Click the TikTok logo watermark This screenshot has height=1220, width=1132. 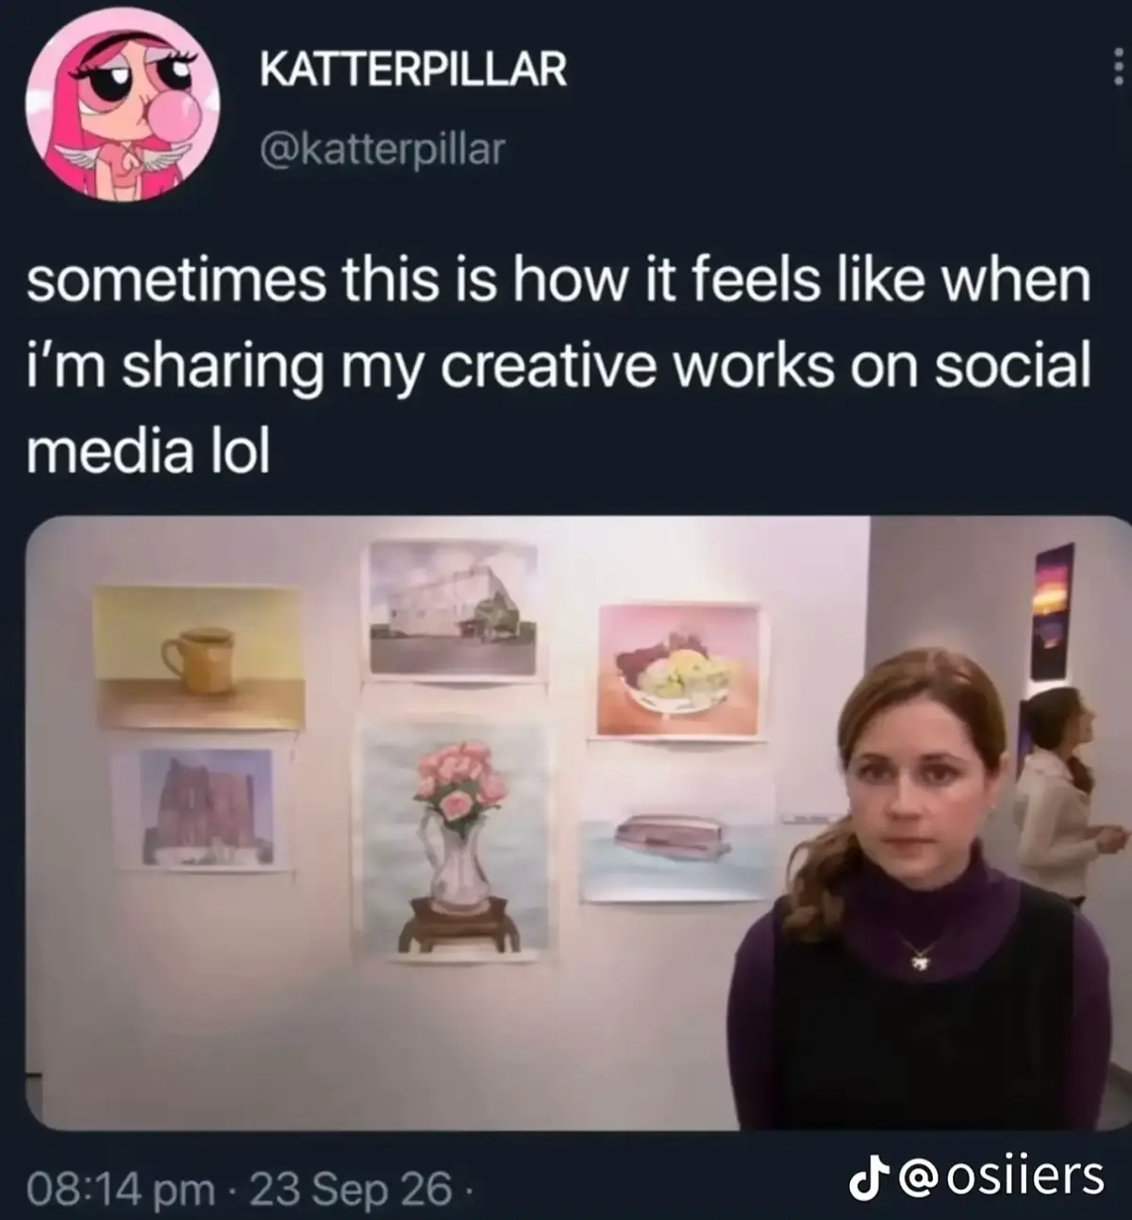(x=862, y=1177)
